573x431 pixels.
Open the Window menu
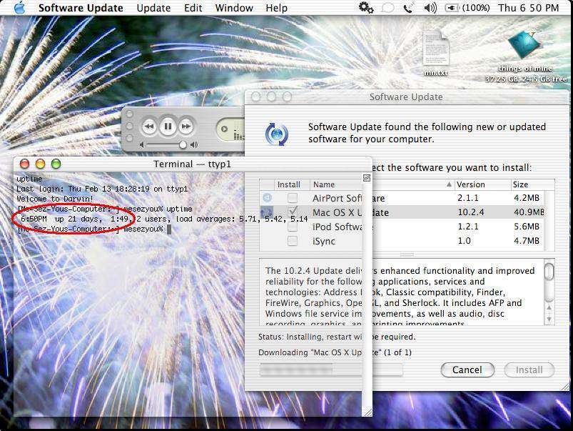pos(234,8)
